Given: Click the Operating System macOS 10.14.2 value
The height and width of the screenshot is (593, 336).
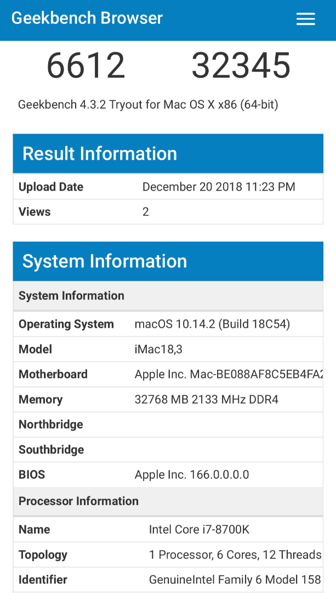Looking at the screenshot, I should [x=212, y=324].
